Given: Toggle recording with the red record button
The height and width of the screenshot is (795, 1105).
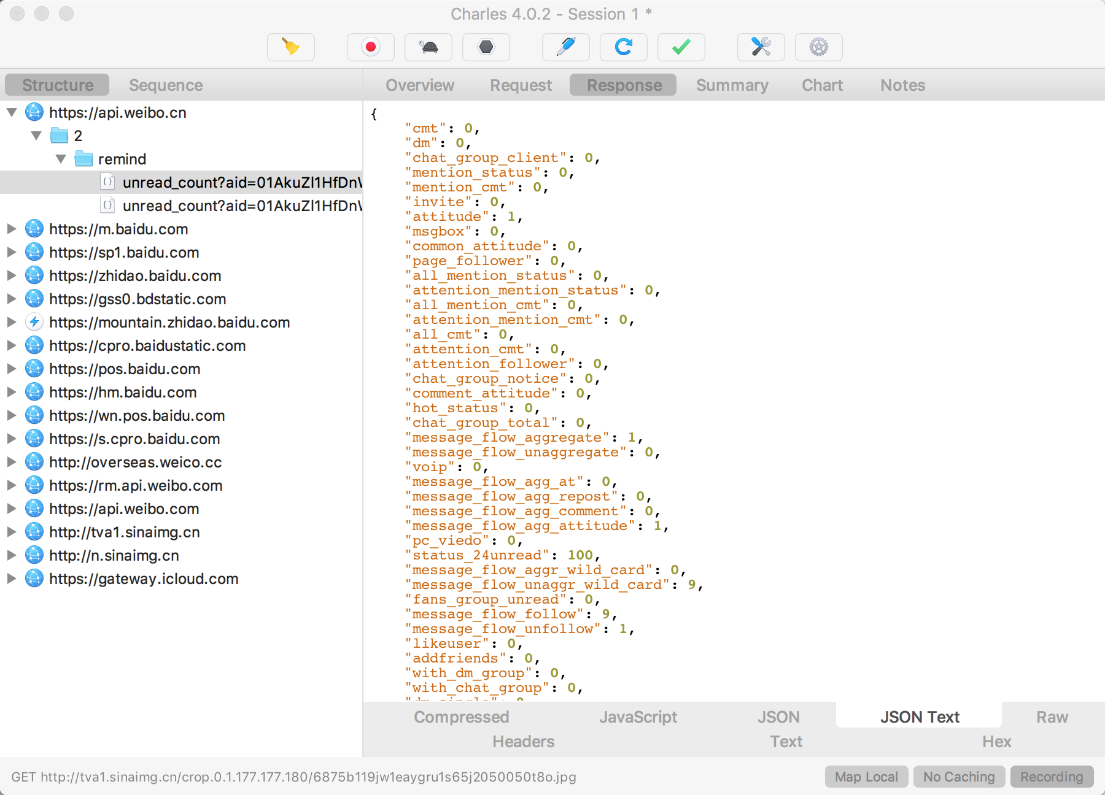Looking at the screenshot, I should click(371, 47).
